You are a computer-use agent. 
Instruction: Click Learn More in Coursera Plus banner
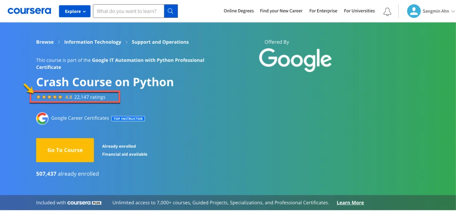(350, 203)
